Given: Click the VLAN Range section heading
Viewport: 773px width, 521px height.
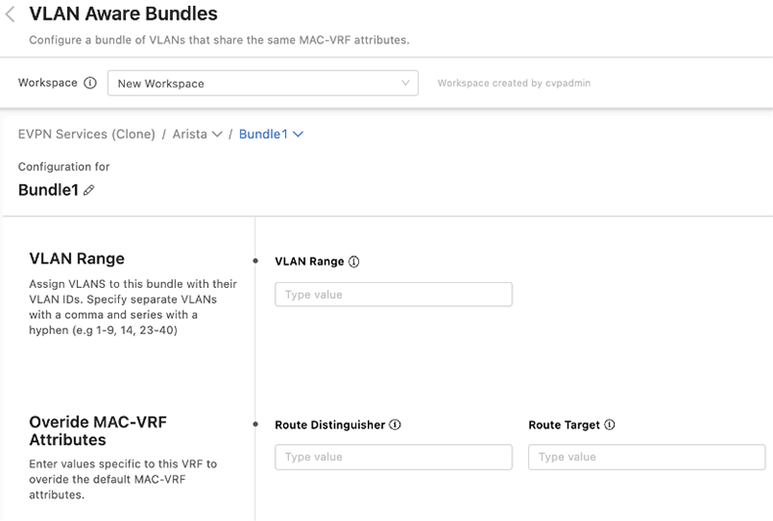Looking at the screenshot, I should tap(77, 259).
